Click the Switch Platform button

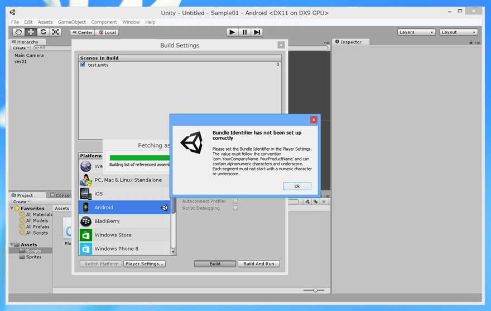click(101, 264)
